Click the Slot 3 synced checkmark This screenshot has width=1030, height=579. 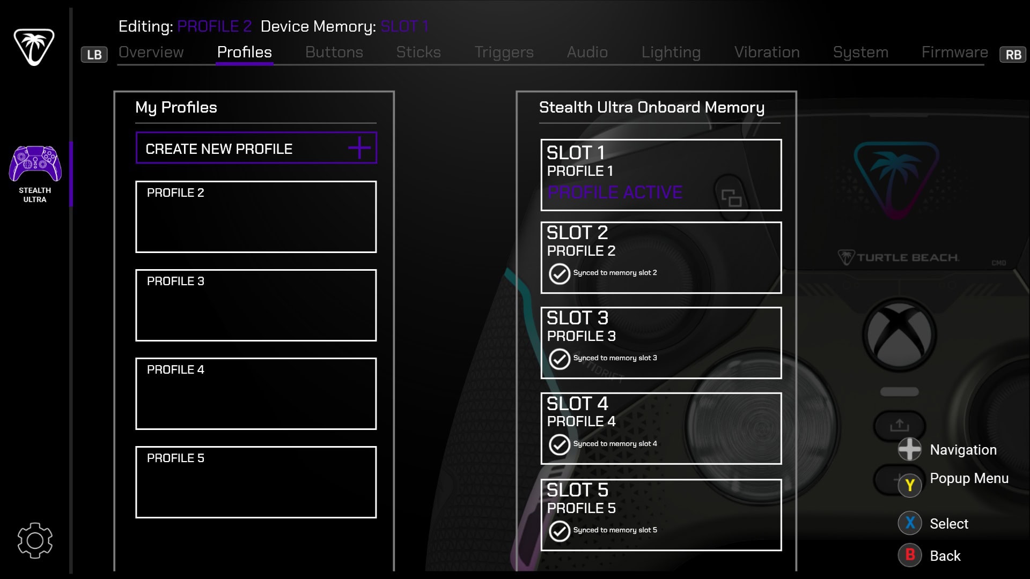(559, 359)
